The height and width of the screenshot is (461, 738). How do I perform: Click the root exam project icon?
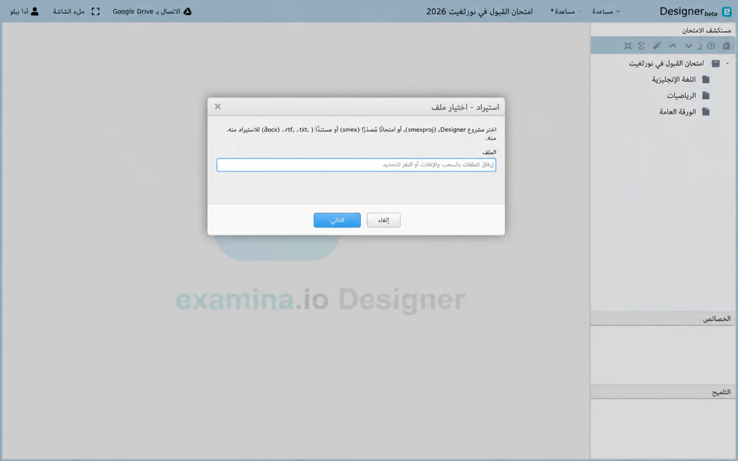(x=715, y=63)
